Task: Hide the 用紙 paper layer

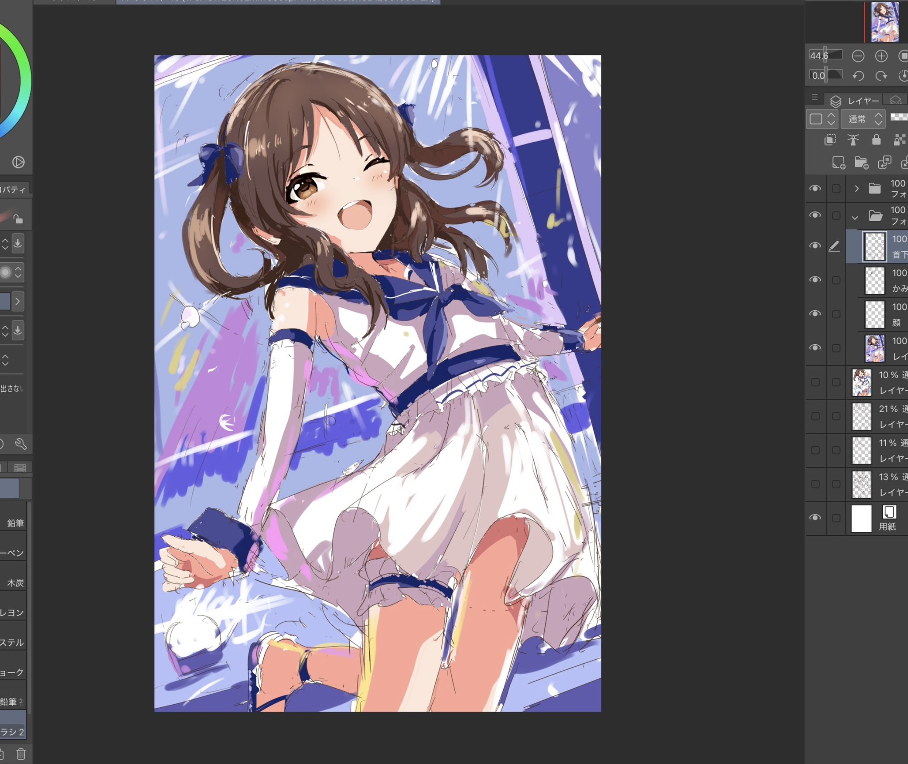Action: tap(815, 518)
